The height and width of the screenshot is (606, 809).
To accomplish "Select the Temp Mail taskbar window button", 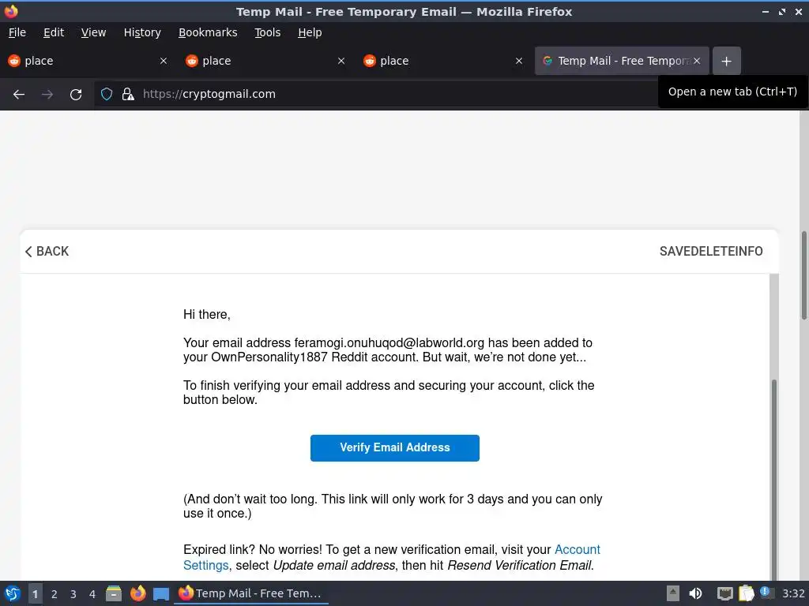I will tap(250, 593).
